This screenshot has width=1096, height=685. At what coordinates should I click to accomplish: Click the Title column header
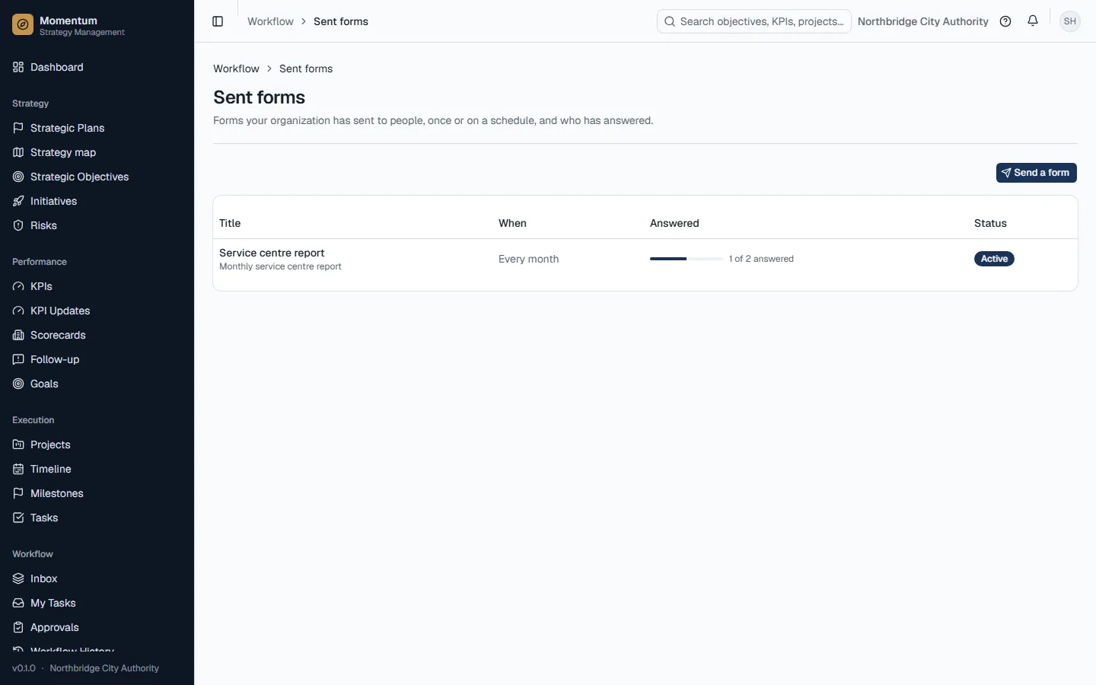pos(230,223)
